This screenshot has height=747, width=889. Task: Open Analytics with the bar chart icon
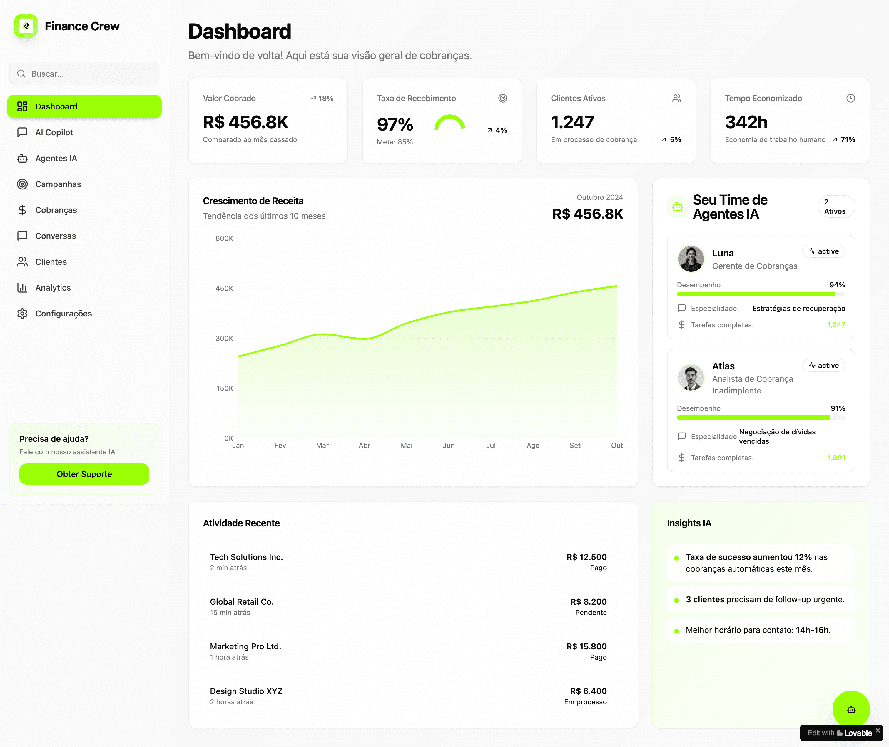(22, 288)
